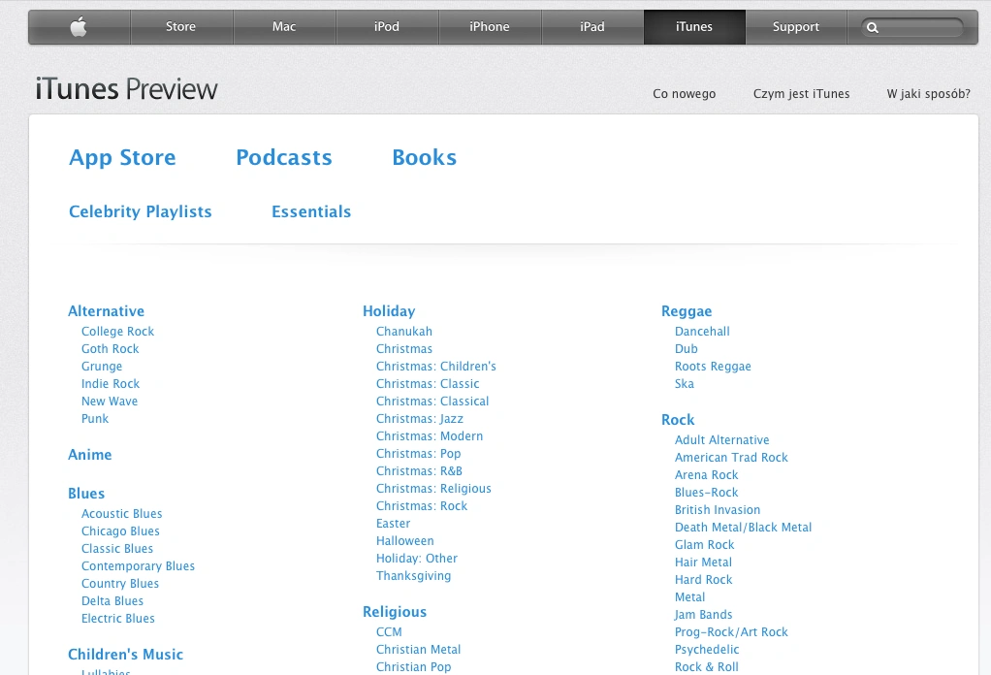
Task: Select Dancehall genre
Action: (x=702, y=331)
